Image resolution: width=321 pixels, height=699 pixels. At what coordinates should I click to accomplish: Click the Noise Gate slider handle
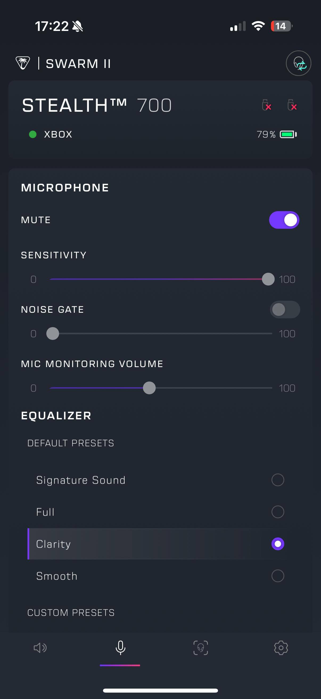(x=52, y=334)
